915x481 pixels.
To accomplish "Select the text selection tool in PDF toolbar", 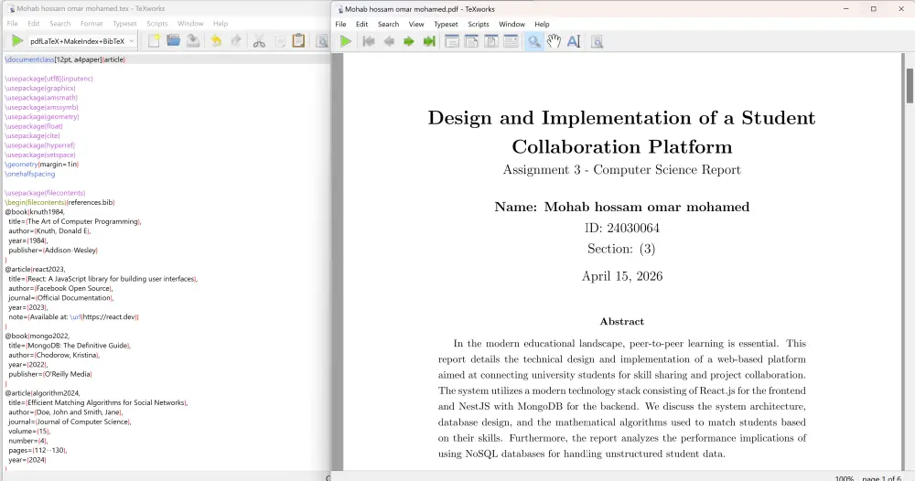I will [x=574, y=41].
